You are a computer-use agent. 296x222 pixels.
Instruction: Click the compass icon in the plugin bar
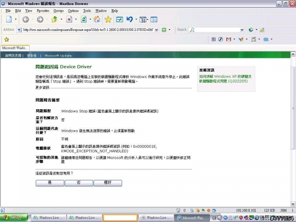(x=221, y=39)
